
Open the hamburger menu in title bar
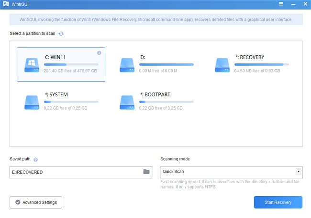click(x=281, y=4)
